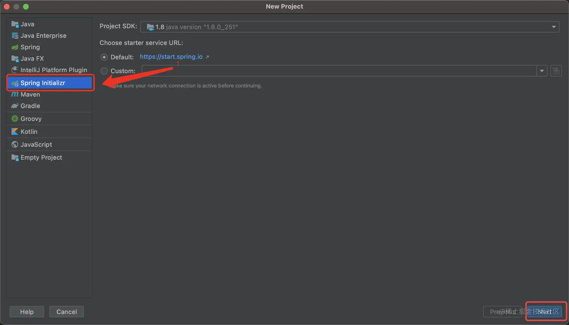
Task: Click the browse icon beside Custom URL field
Action: [x=556, y=71]
